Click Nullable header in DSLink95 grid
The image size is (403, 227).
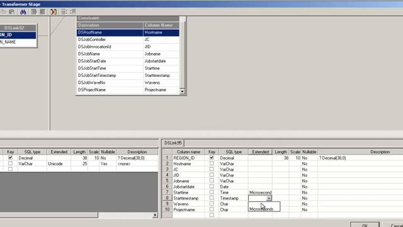coord(309,152)
